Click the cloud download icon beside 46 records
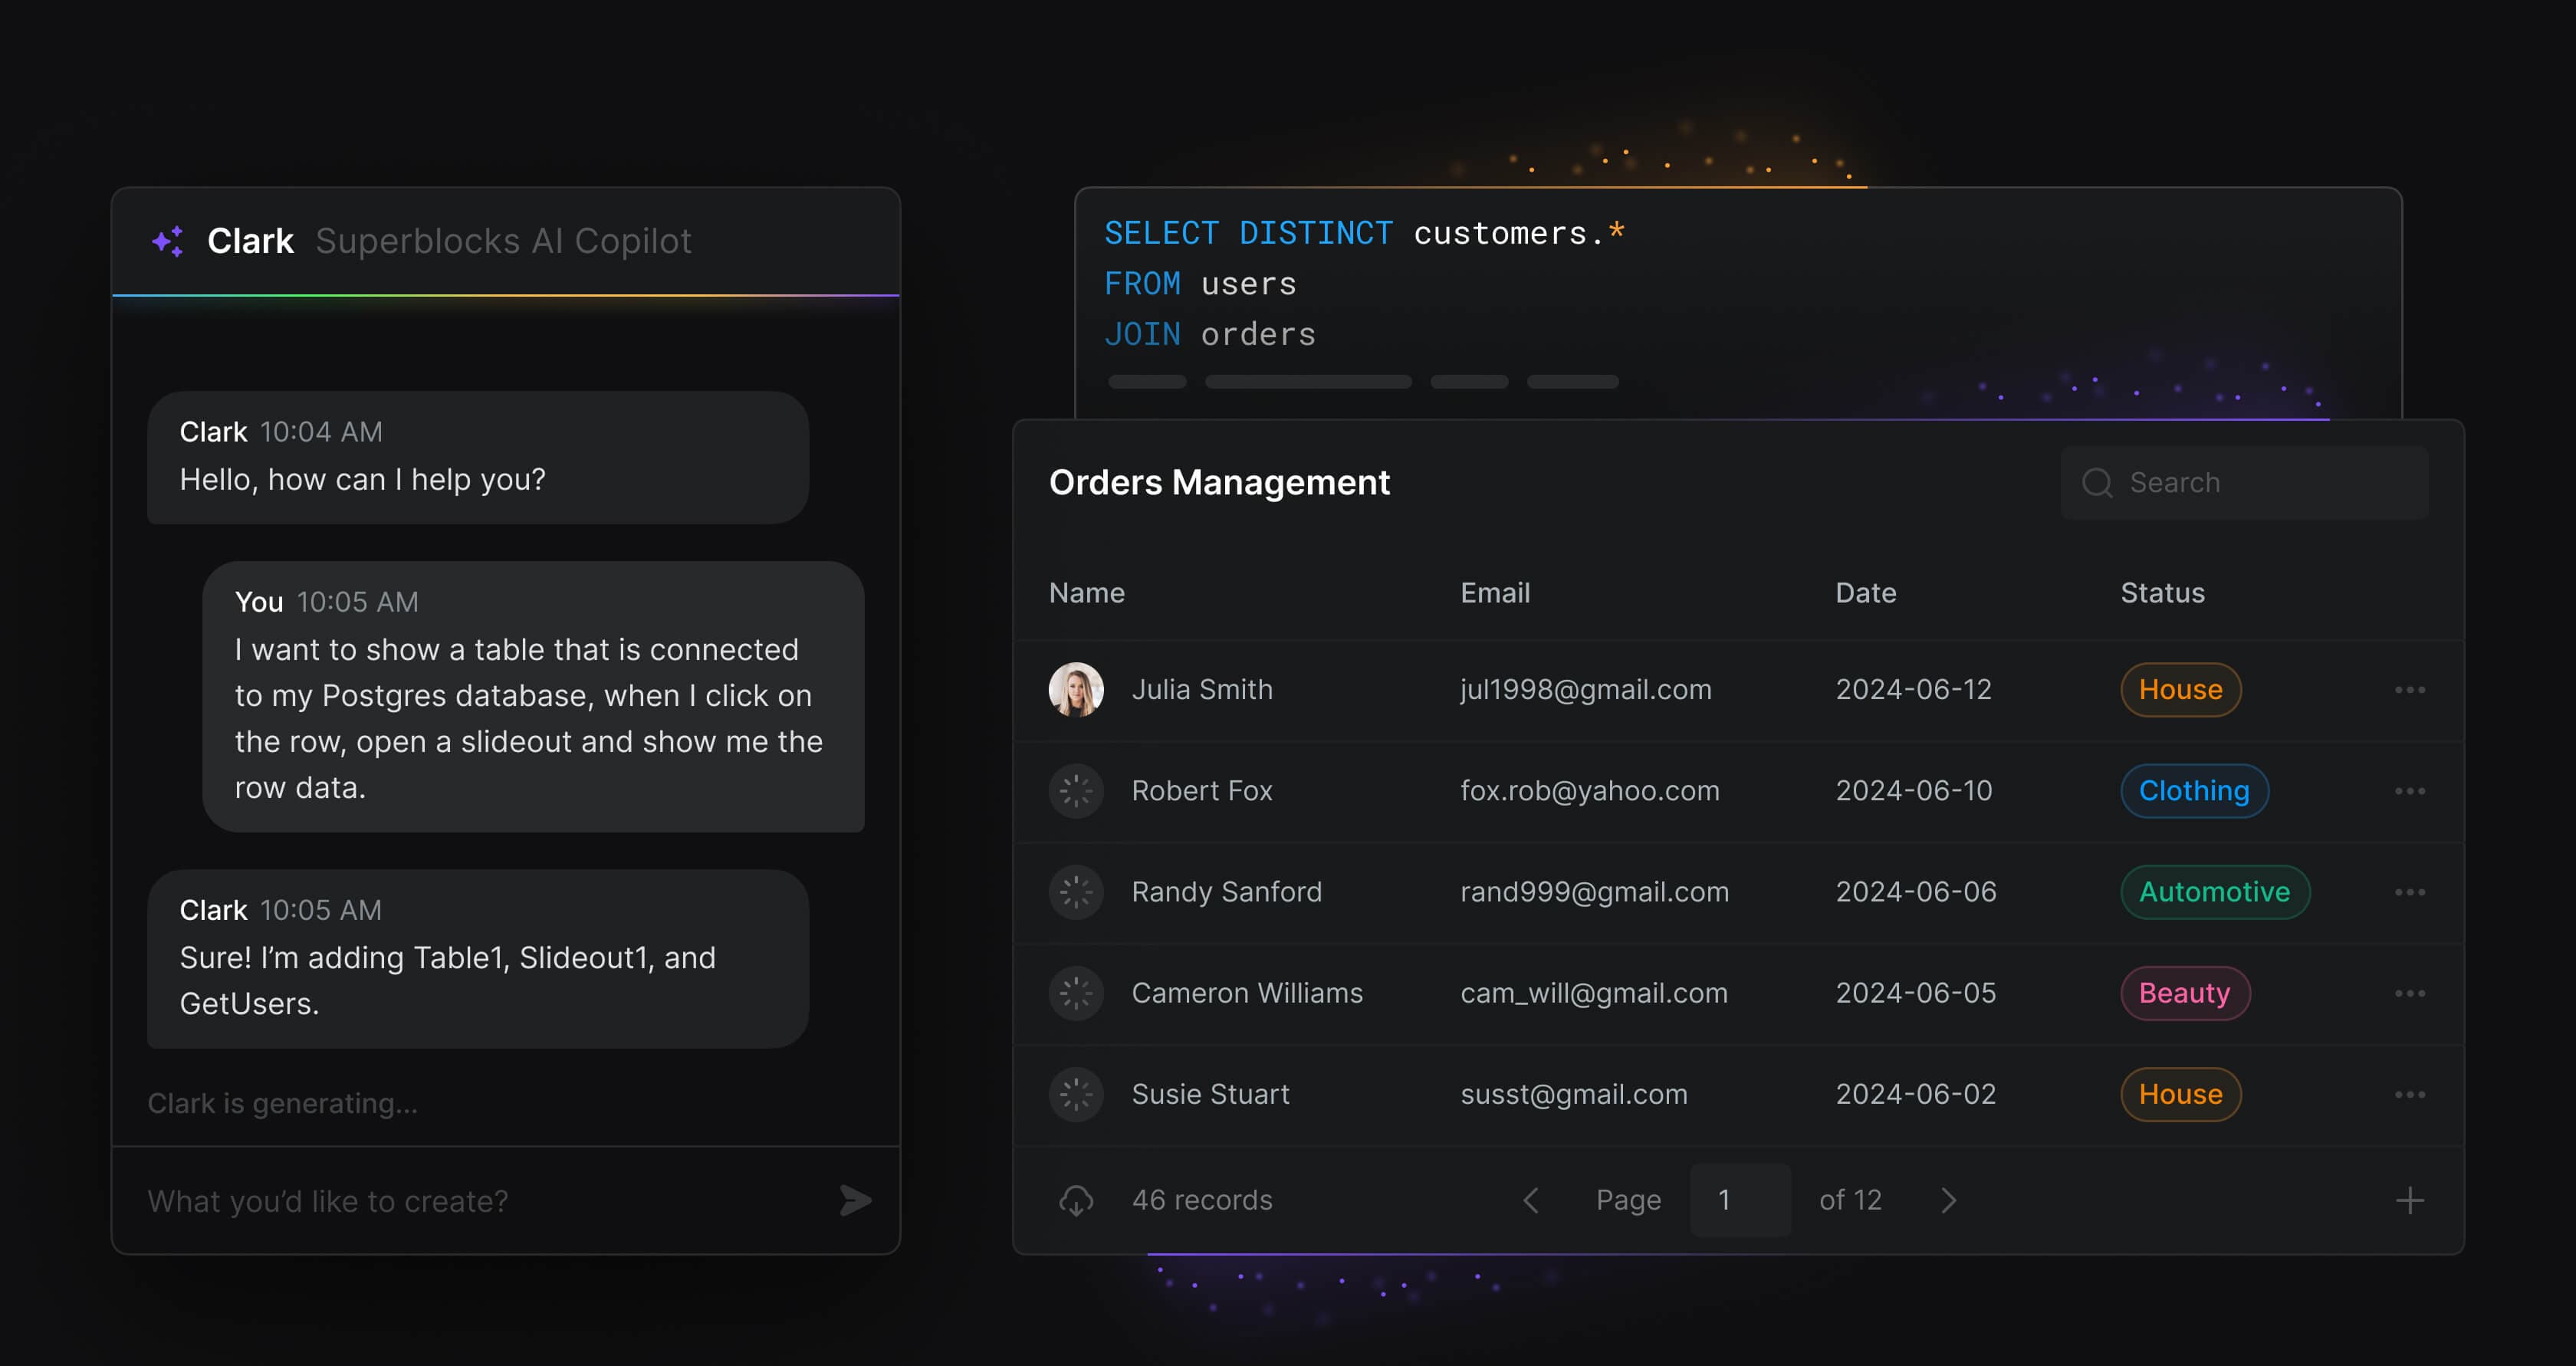This screenshot has width=2576, height=1366. point(1076,1200)
